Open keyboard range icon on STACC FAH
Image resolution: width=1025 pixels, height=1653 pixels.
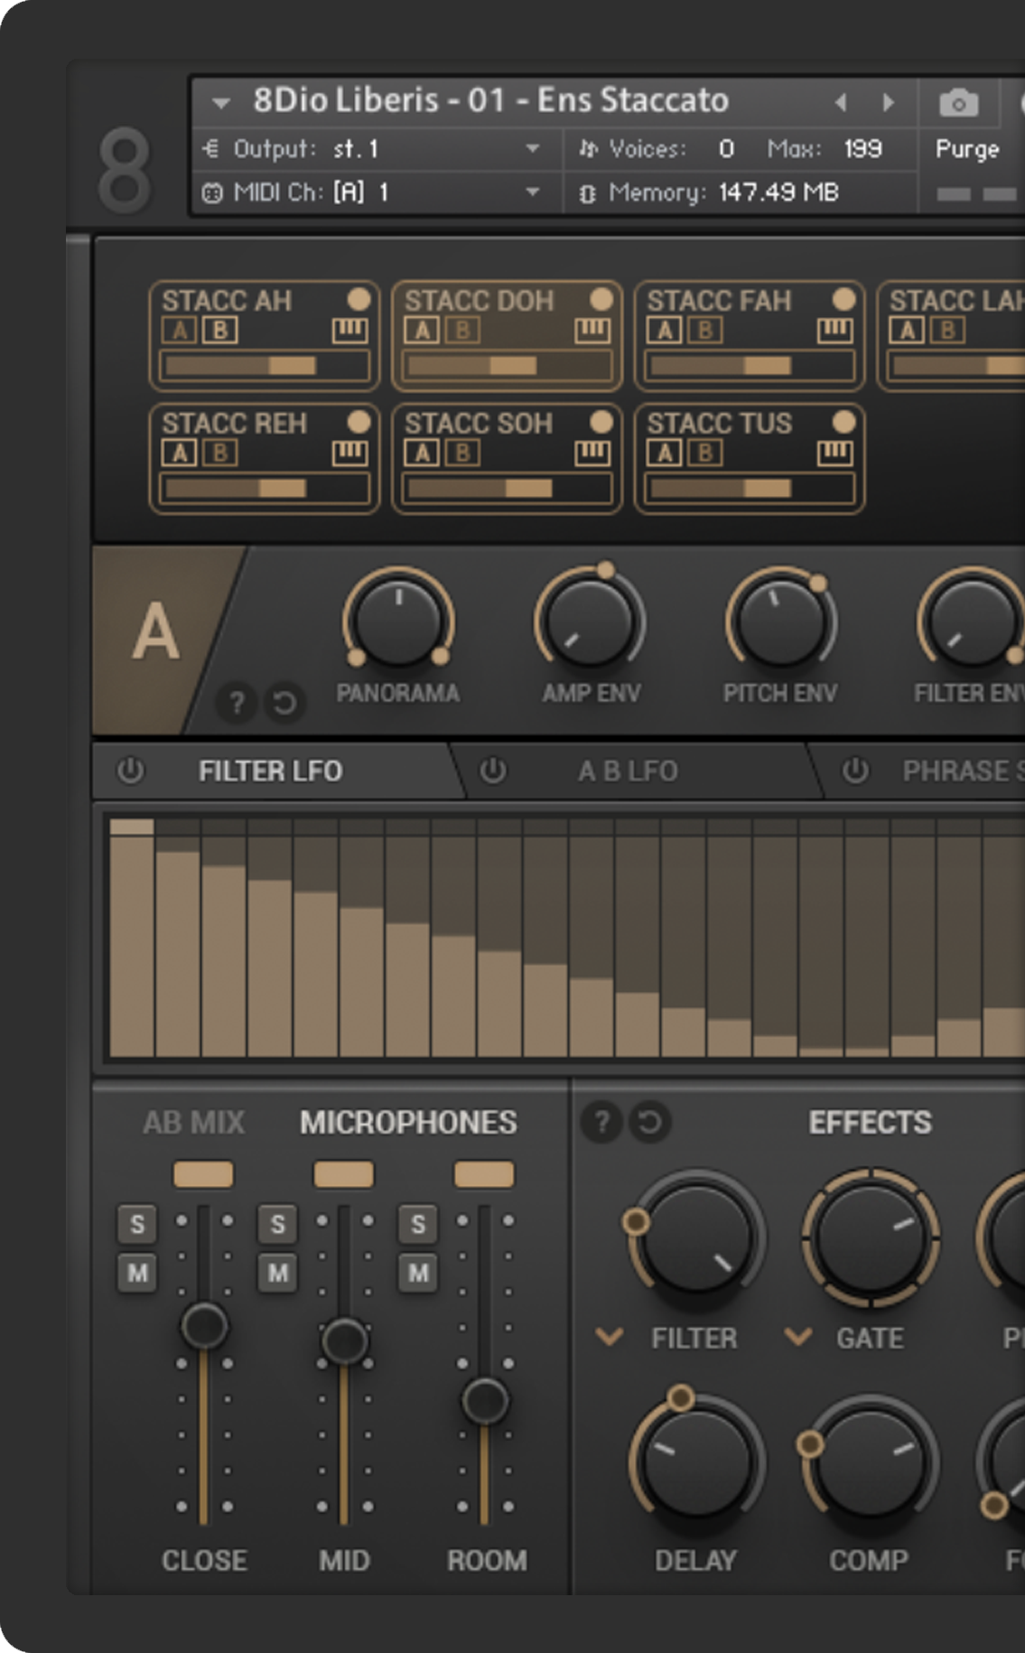834,331
